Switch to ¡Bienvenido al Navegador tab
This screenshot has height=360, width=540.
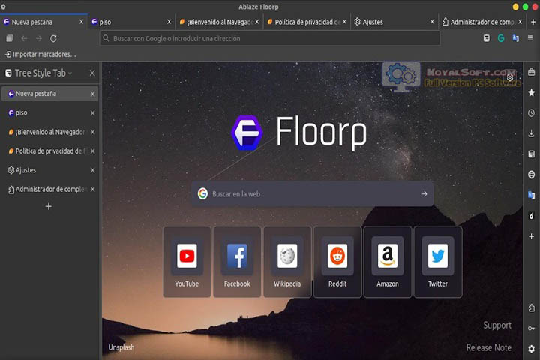219,22
